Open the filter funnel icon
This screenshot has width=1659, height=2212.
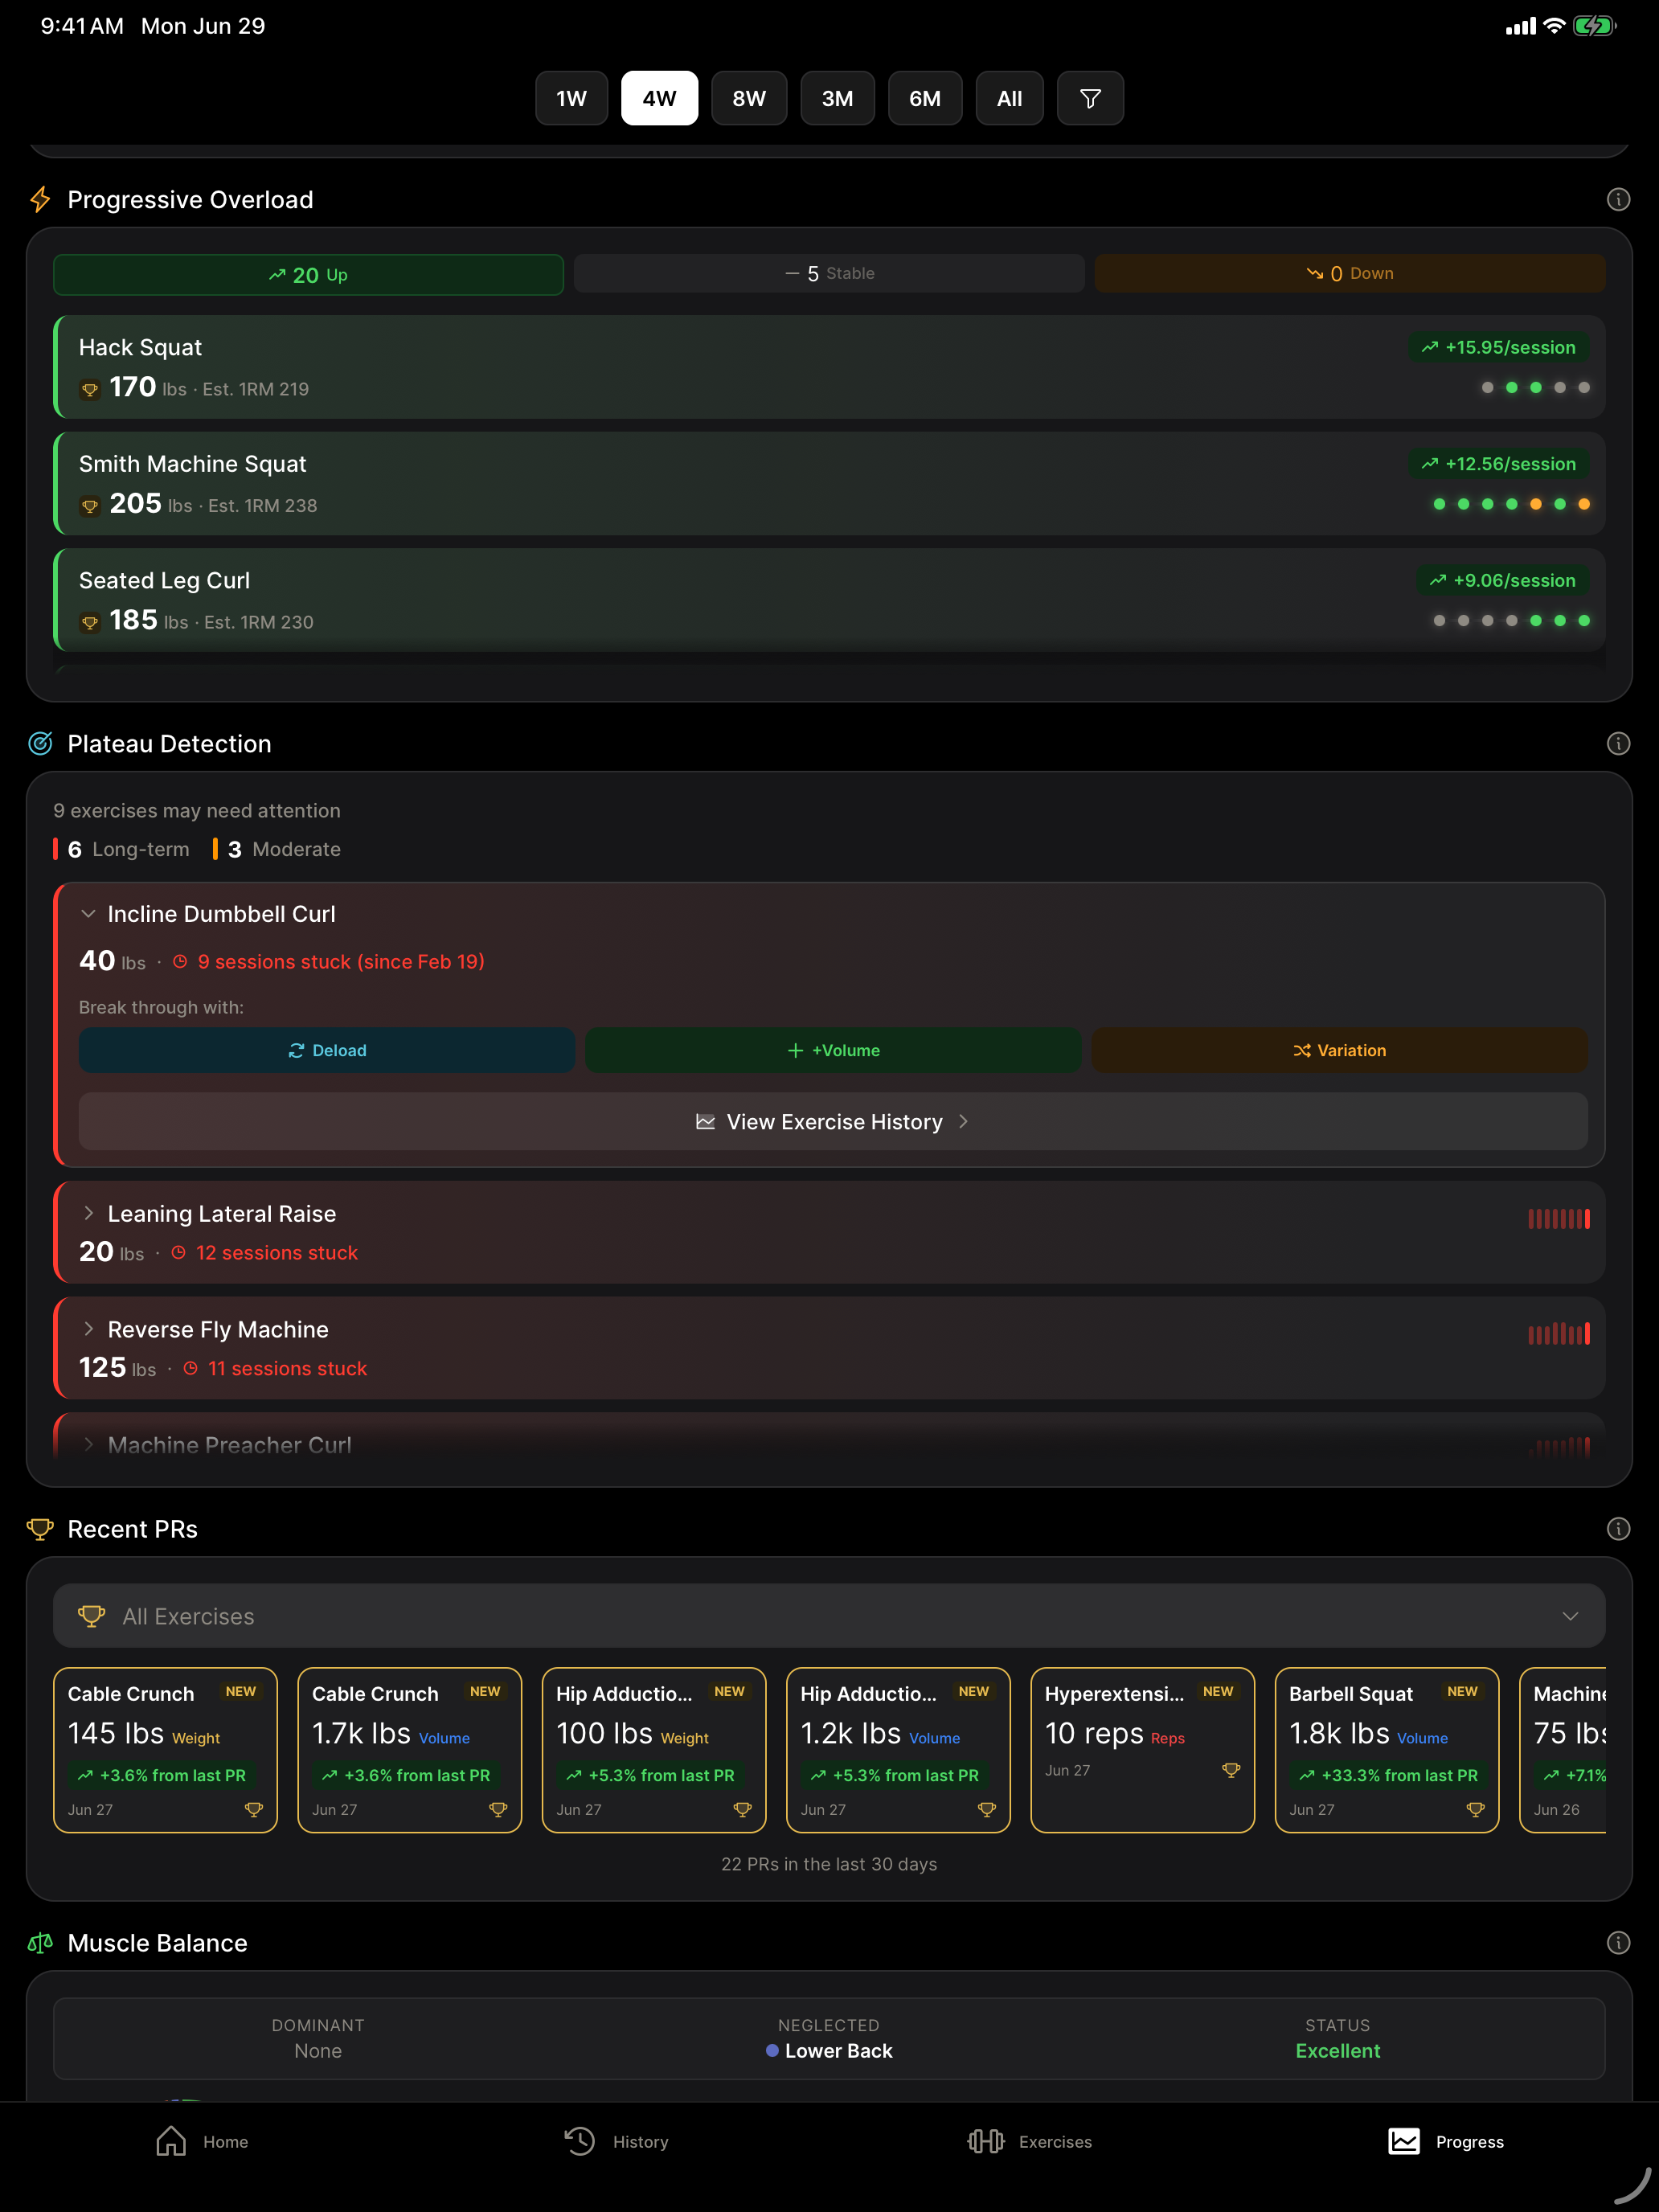[1090, 98]
